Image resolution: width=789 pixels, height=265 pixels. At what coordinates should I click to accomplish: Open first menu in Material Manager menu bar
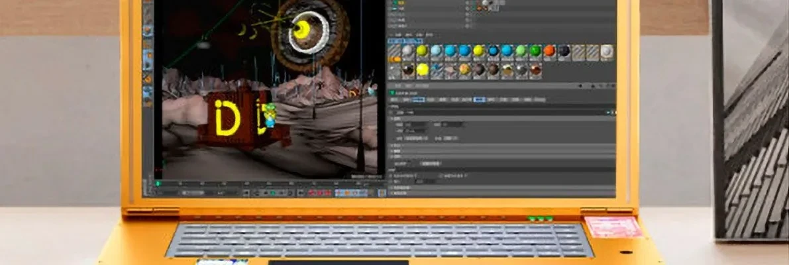(398, 35)
